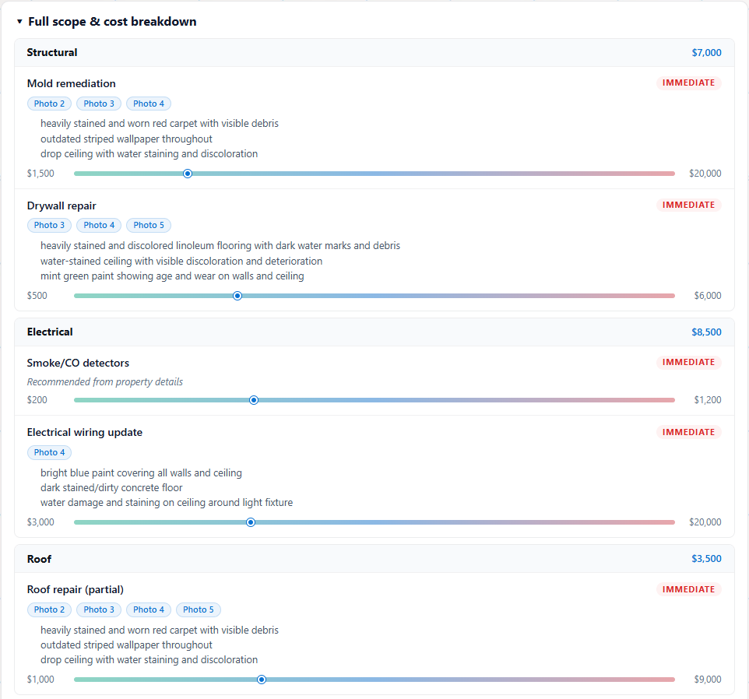Screen dimensions: 749x699
Task: Open Photo 5 under Roof repair (partial)
Action: (199, 609)
